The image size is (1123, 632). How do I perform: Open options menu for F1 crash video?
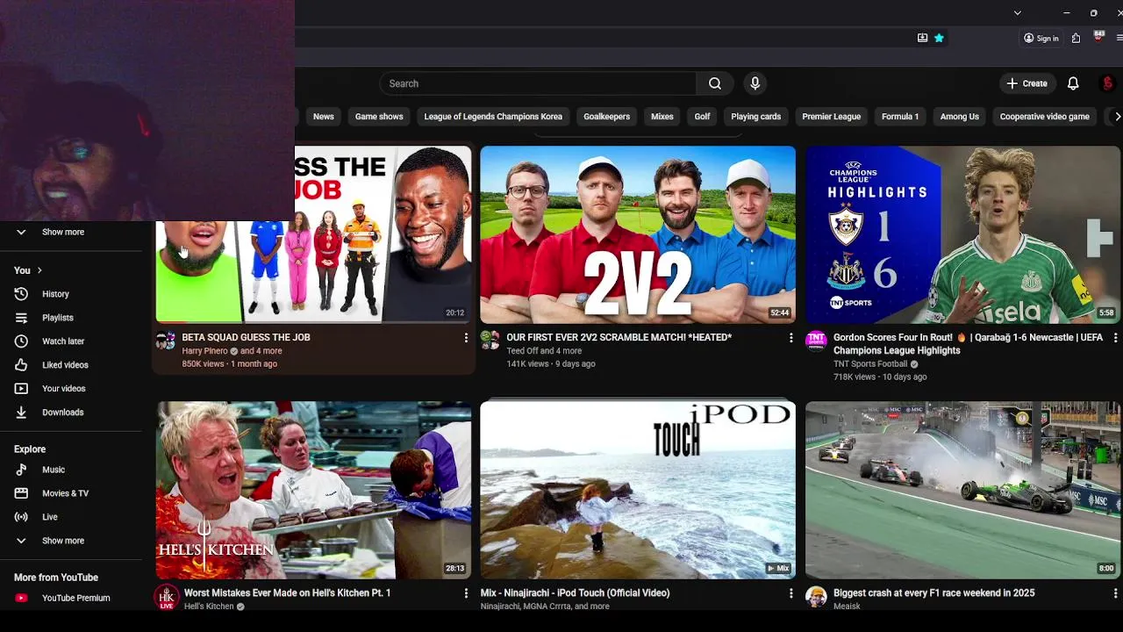point(1115,593)
